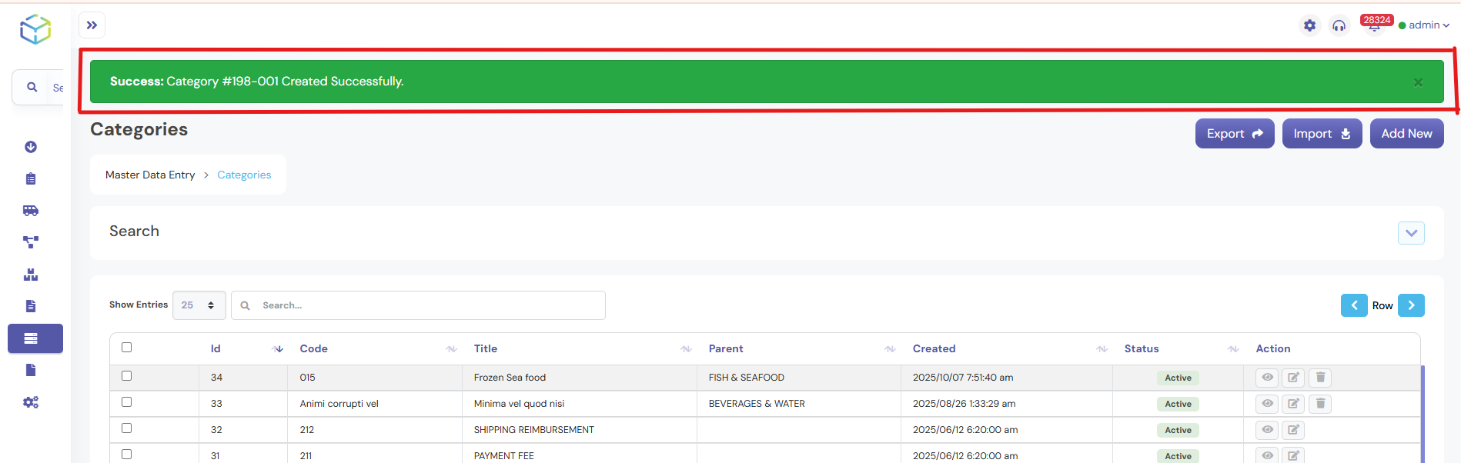
Task: Click the Export button
Action: click(1234, 134)
